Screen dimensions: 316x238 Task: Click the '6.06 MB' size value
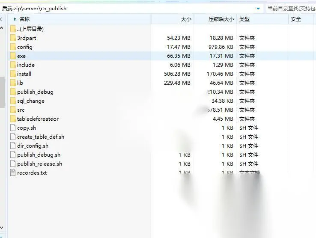tap(180, 65)
